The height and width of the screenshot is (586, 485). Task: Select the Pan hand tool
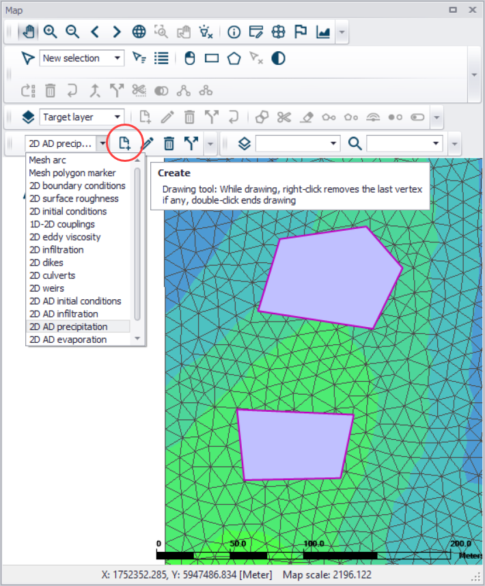pos(28,32)
